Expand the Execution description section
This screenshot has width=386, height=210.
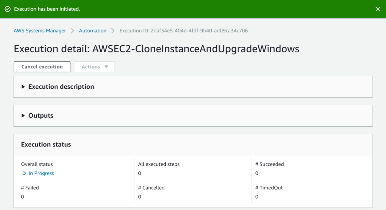tap(193, 87)
